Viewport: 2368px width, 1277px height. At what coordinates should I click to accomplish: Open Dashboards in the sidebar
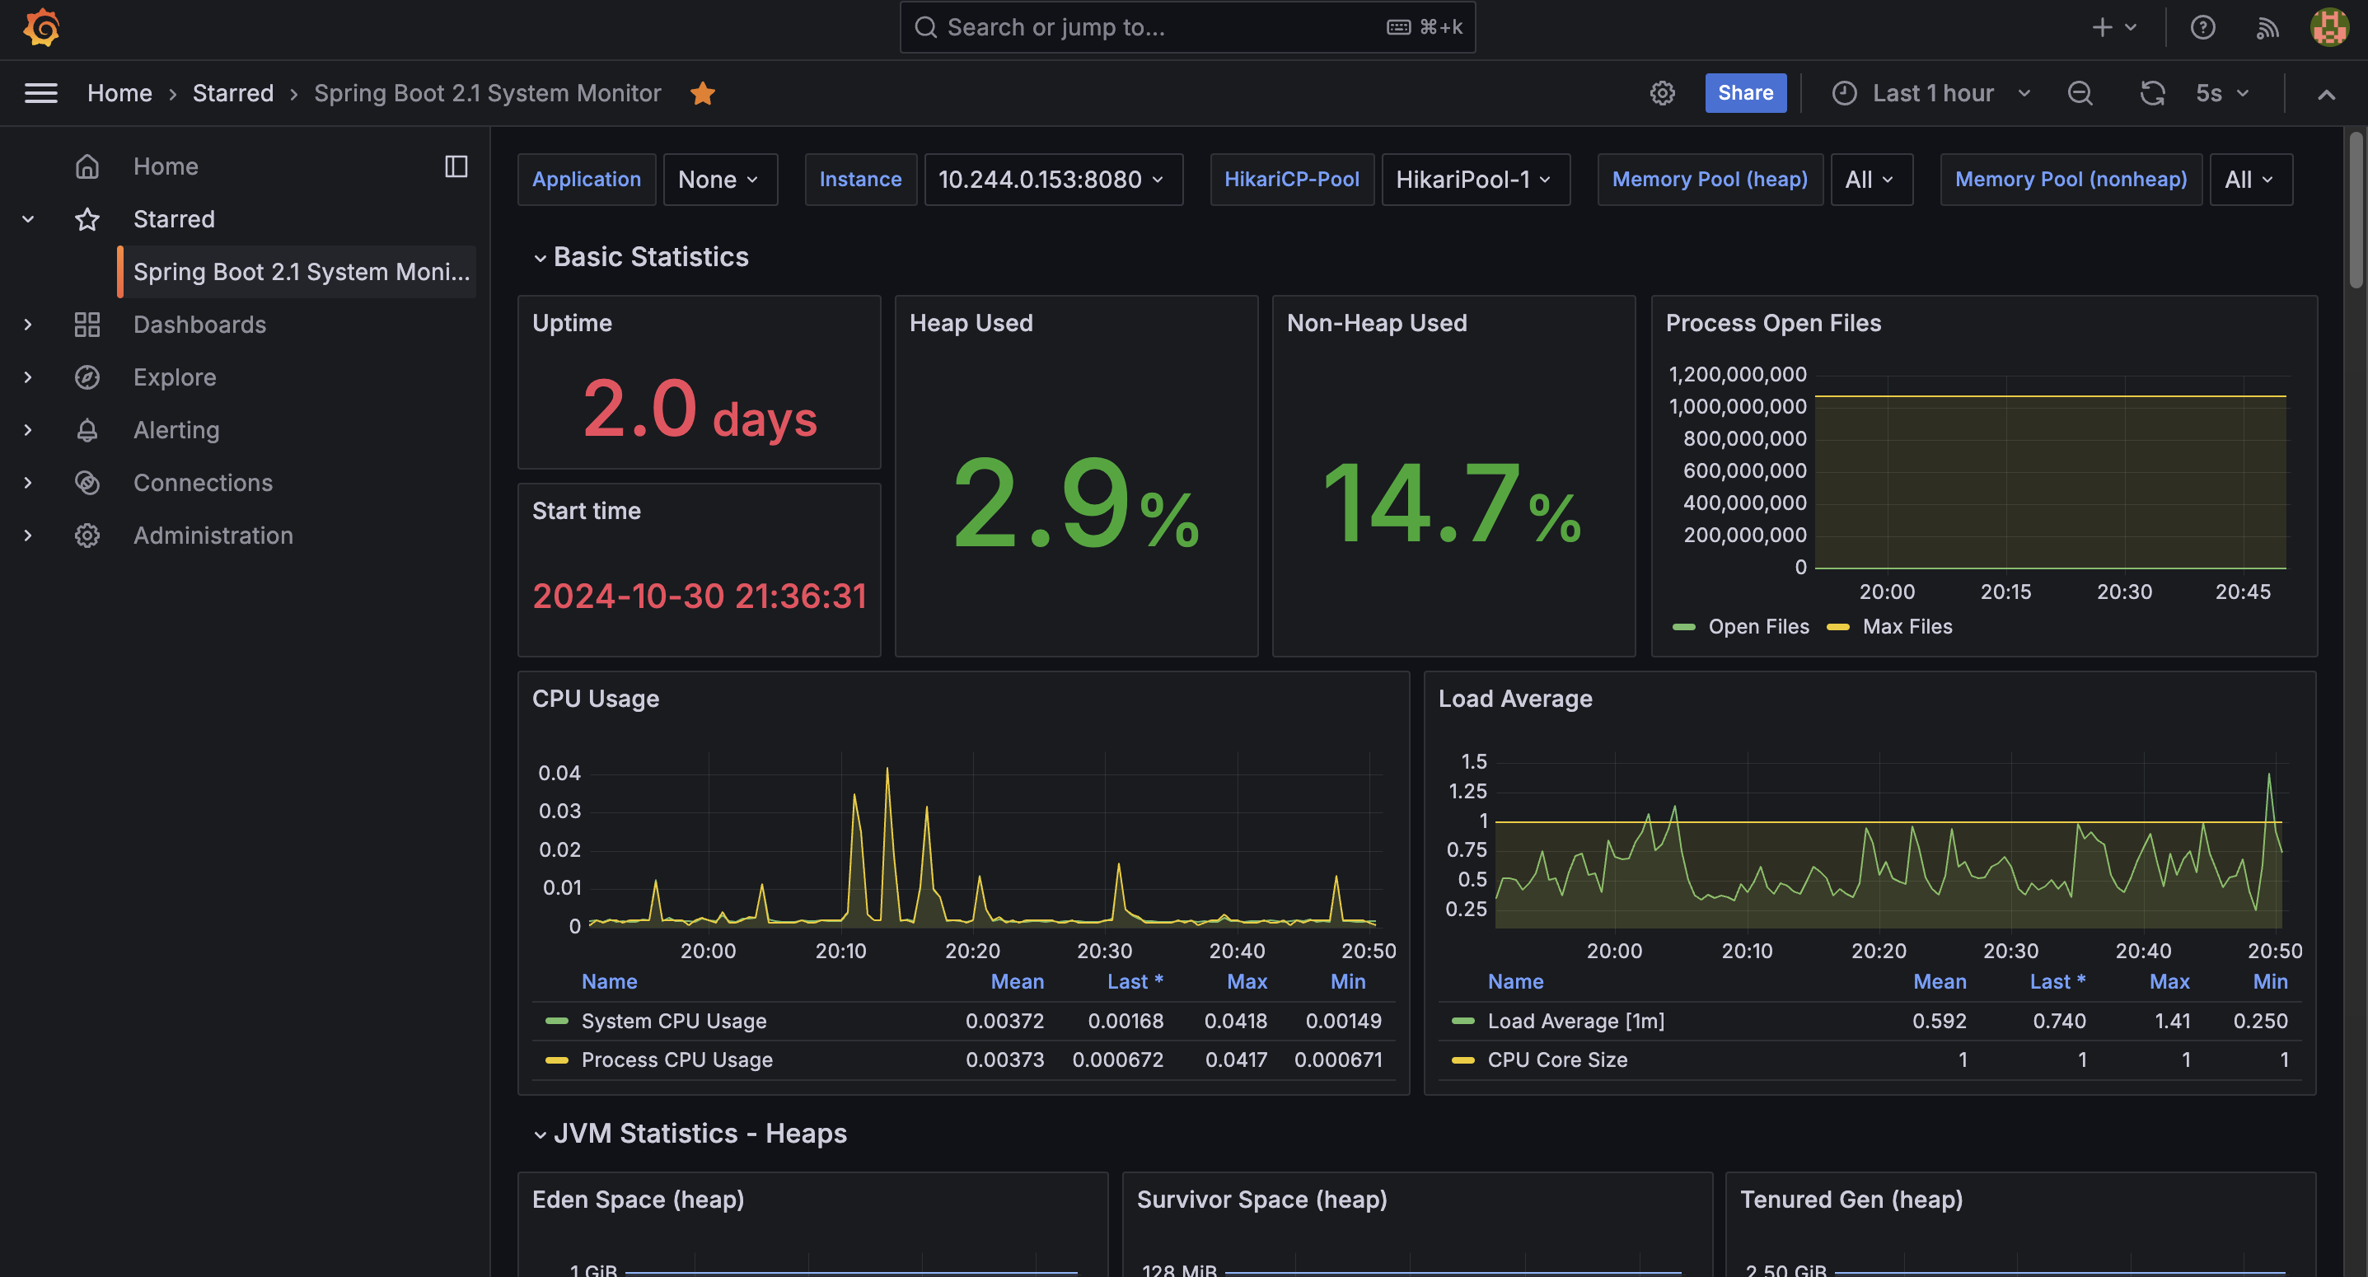click(199, 325)
